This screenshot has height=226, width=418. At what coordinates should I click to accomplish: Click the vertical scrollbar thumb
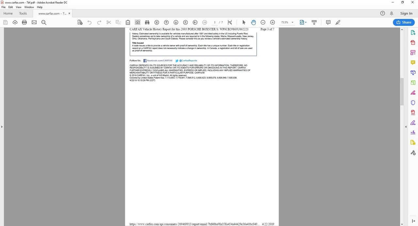pos(402,92)
